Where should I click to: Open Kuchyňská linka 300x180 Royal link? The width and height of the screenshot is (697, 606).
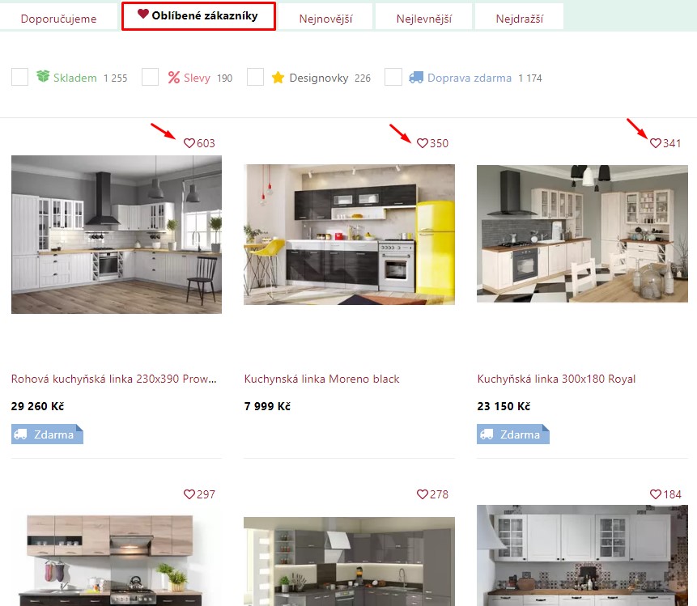[556, 379]
